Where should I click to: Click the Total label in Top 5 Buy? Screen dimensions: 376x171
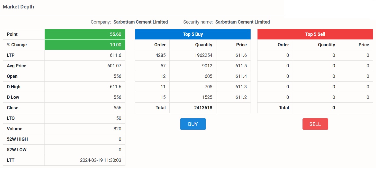pyautogui.click(x=161, y=108)
